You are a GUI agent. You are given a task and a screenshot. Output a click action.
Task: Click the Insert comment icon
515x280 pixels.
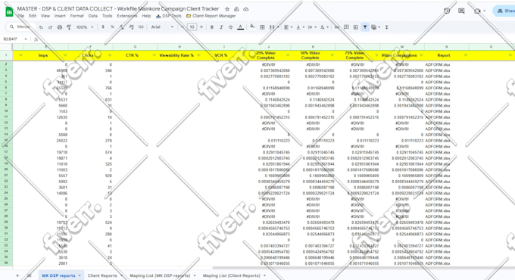pos(346,27)
